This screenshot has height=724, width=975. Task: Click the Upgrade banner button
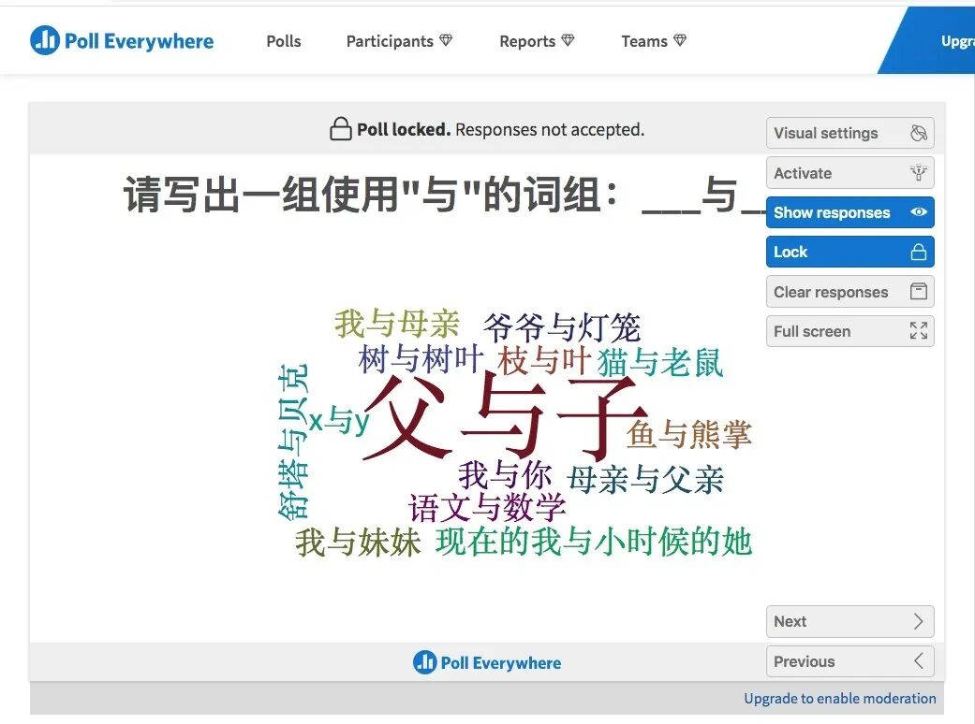click(x=933, y=41)
